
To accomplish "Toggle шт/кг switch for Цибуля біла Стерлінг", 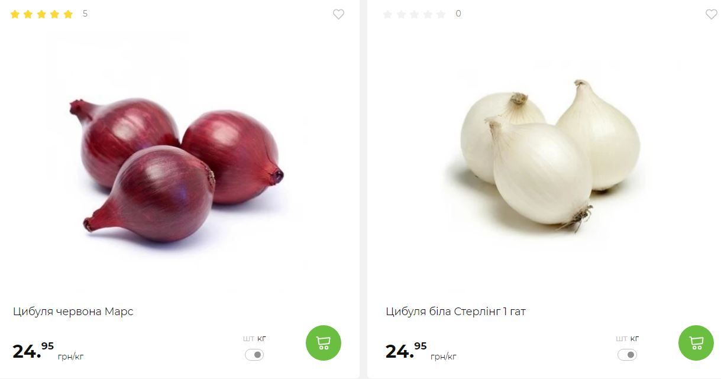I will click(x=627, y=355).
